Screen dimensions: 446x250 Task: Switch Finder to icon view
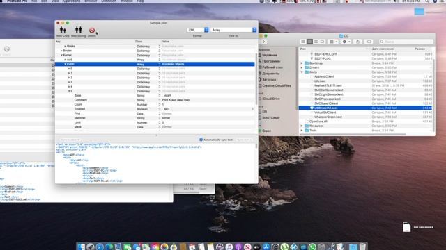coord(303,42)
